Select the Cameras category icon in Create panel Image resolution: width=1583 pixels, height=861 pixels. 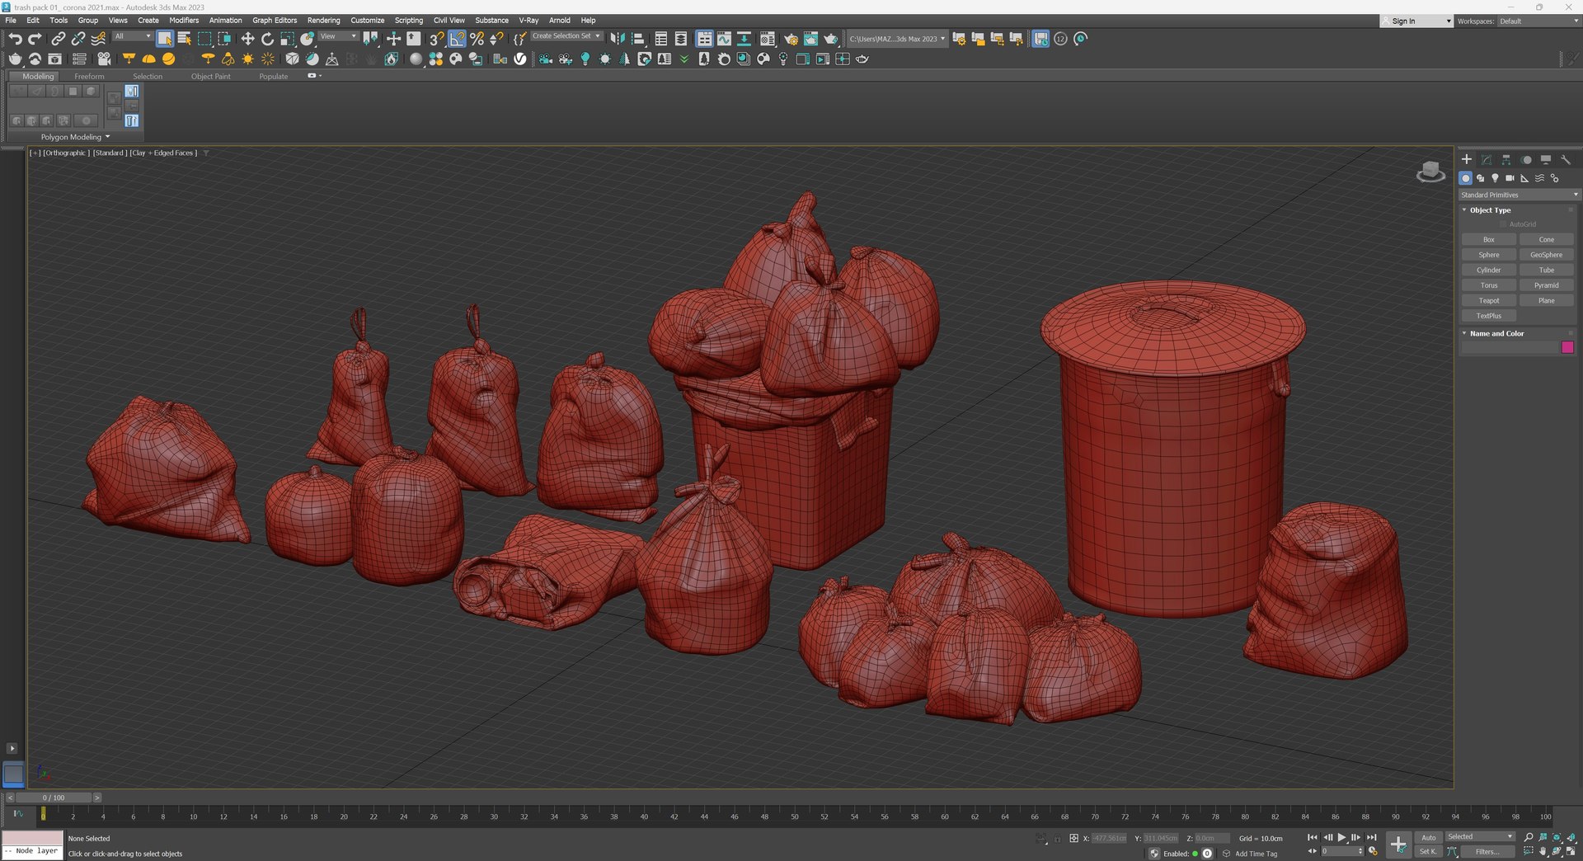point(1510,178)
